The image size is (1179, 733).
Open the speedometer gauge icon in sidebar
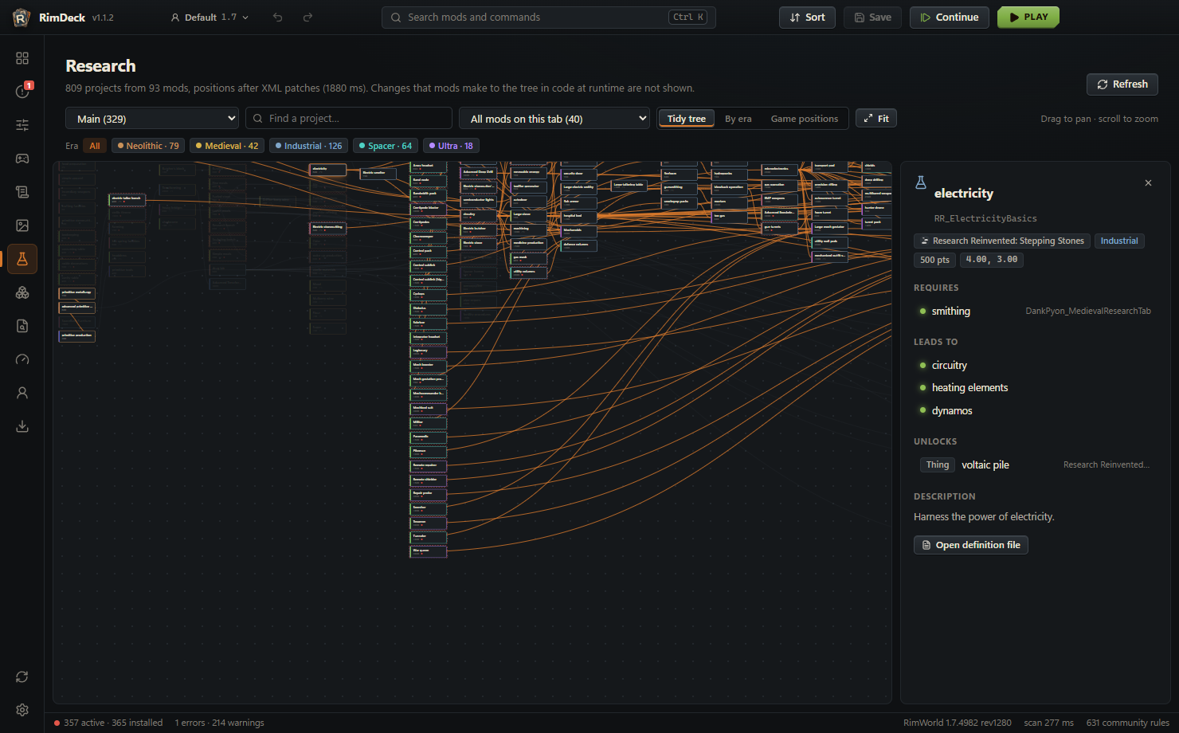(x=22, y=359)
